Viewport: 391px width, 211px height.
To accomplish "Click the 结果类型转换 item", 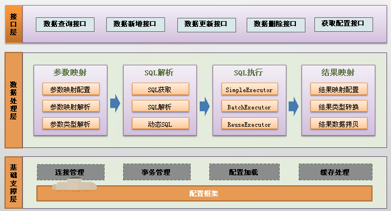I will (339, 106).
